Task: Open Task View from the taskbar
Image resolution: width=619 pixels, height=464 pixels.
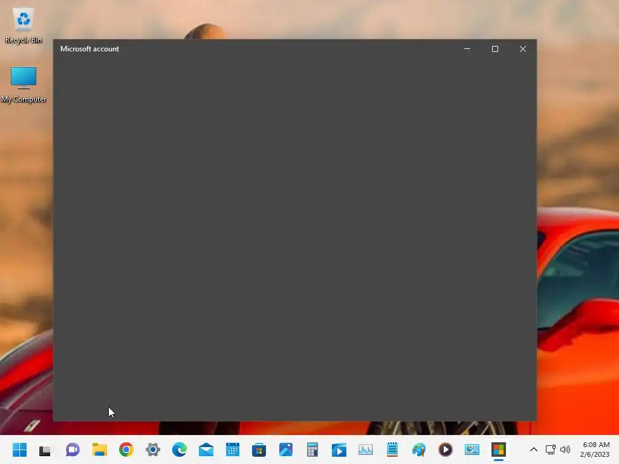Action: point(45,449)
